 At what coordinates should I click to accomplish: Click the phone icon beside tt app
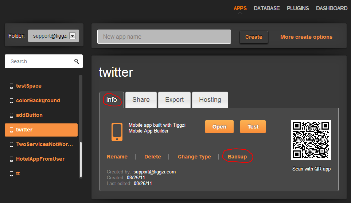[11, 174]
